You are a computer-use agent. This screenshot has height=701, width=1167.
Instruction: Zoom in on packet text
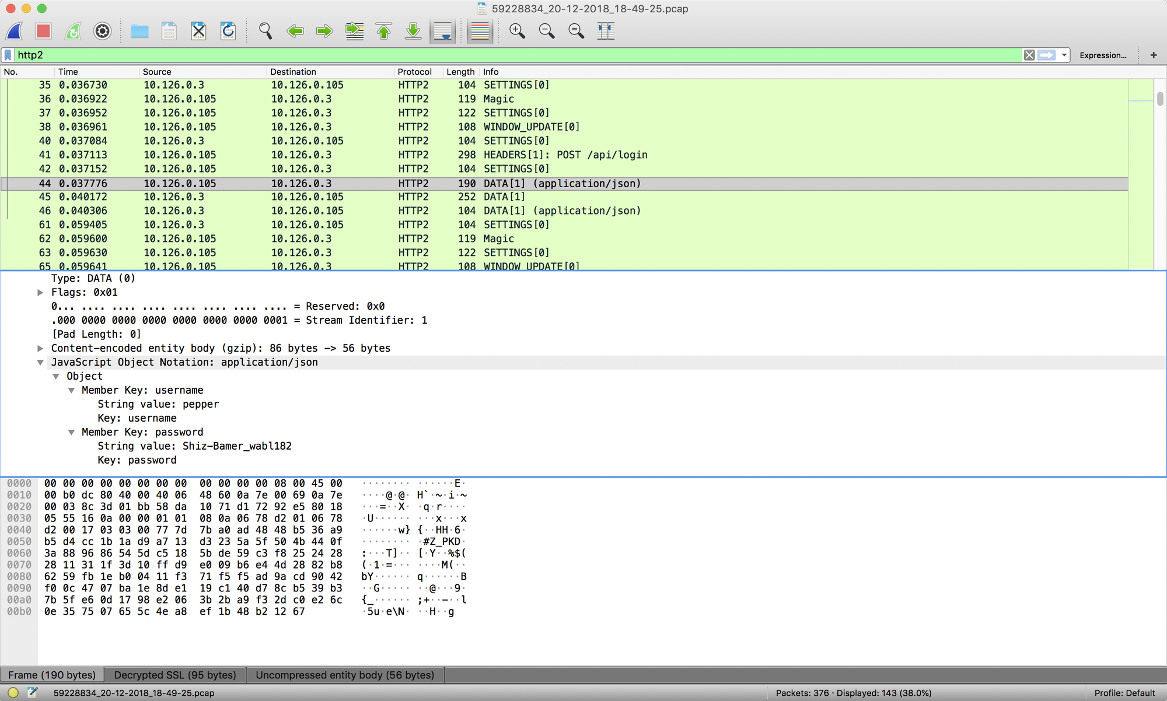tap(517, 31)
